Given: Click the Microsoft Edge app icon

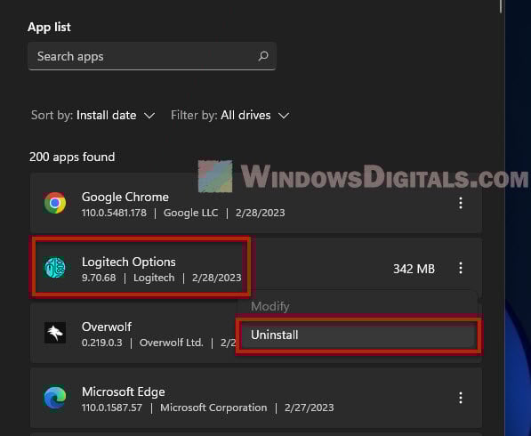Looking at the screenshot, I should [x=55, y=398].
